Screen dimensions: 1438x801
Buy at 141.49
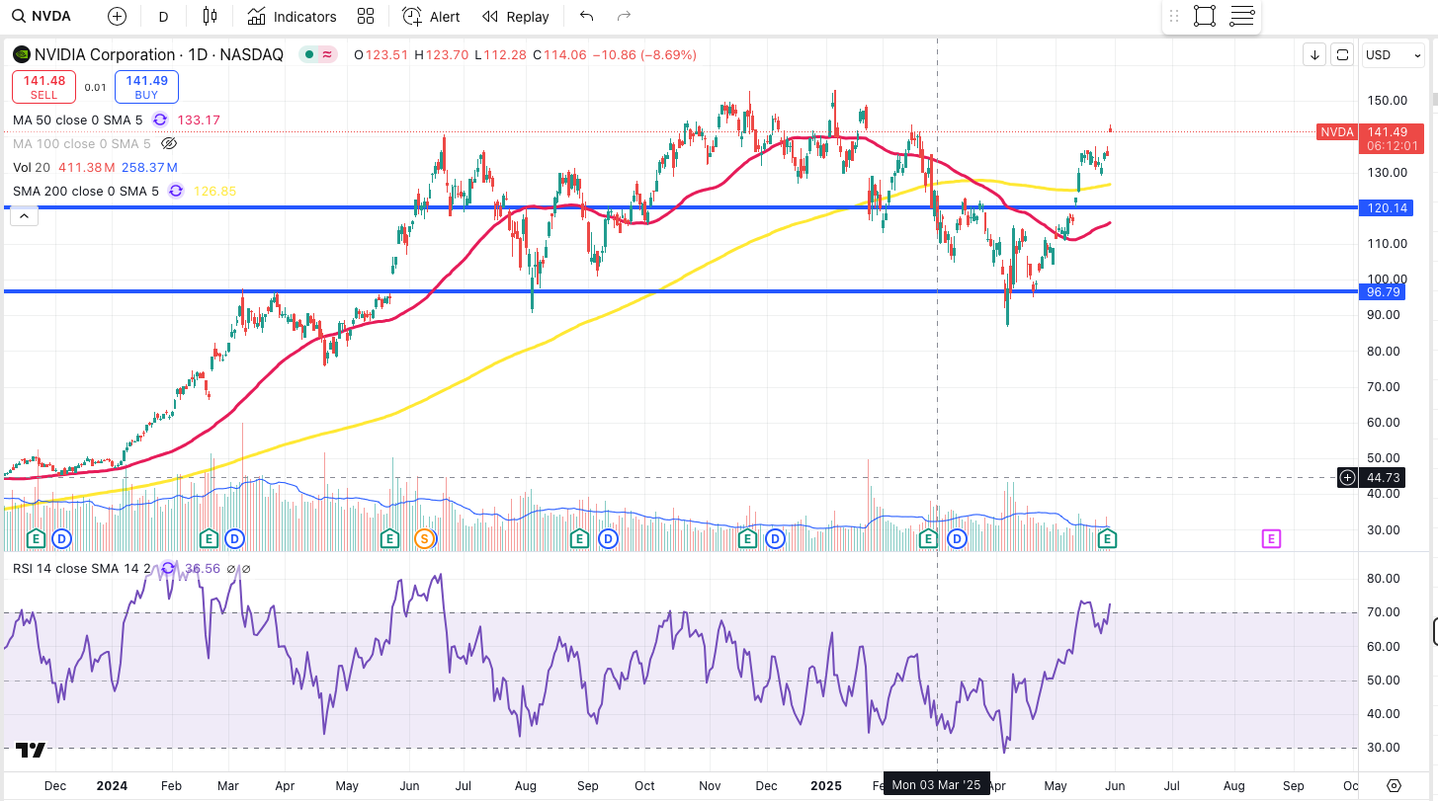coord(146,87)
